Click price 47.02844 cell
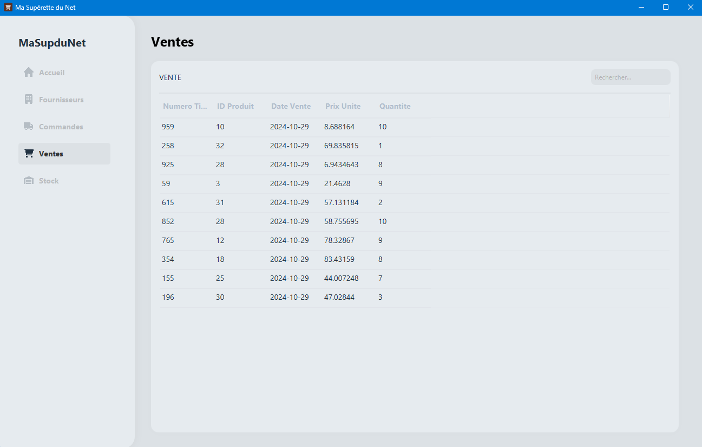The height and width of the screenshot is (447, 702). [349, 297]
